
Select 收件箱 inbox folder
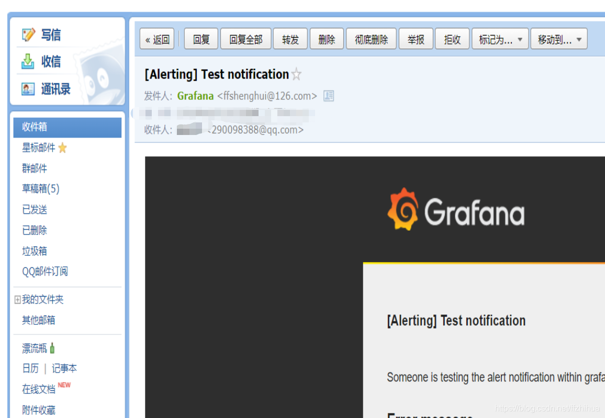[x=67, y=127]
